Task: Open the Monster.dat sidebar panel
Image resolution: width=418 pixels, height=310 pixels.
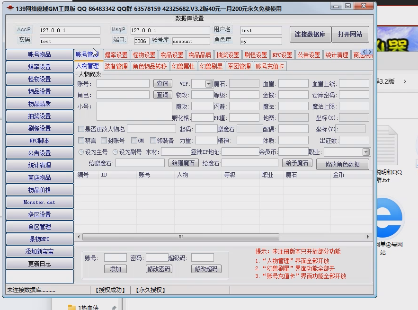Action: coord(39,202)
